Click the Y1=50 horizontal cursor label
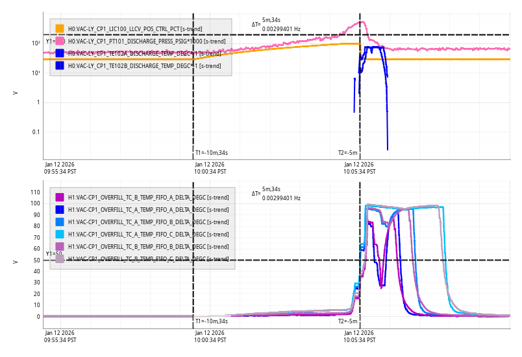 (54, 254)
